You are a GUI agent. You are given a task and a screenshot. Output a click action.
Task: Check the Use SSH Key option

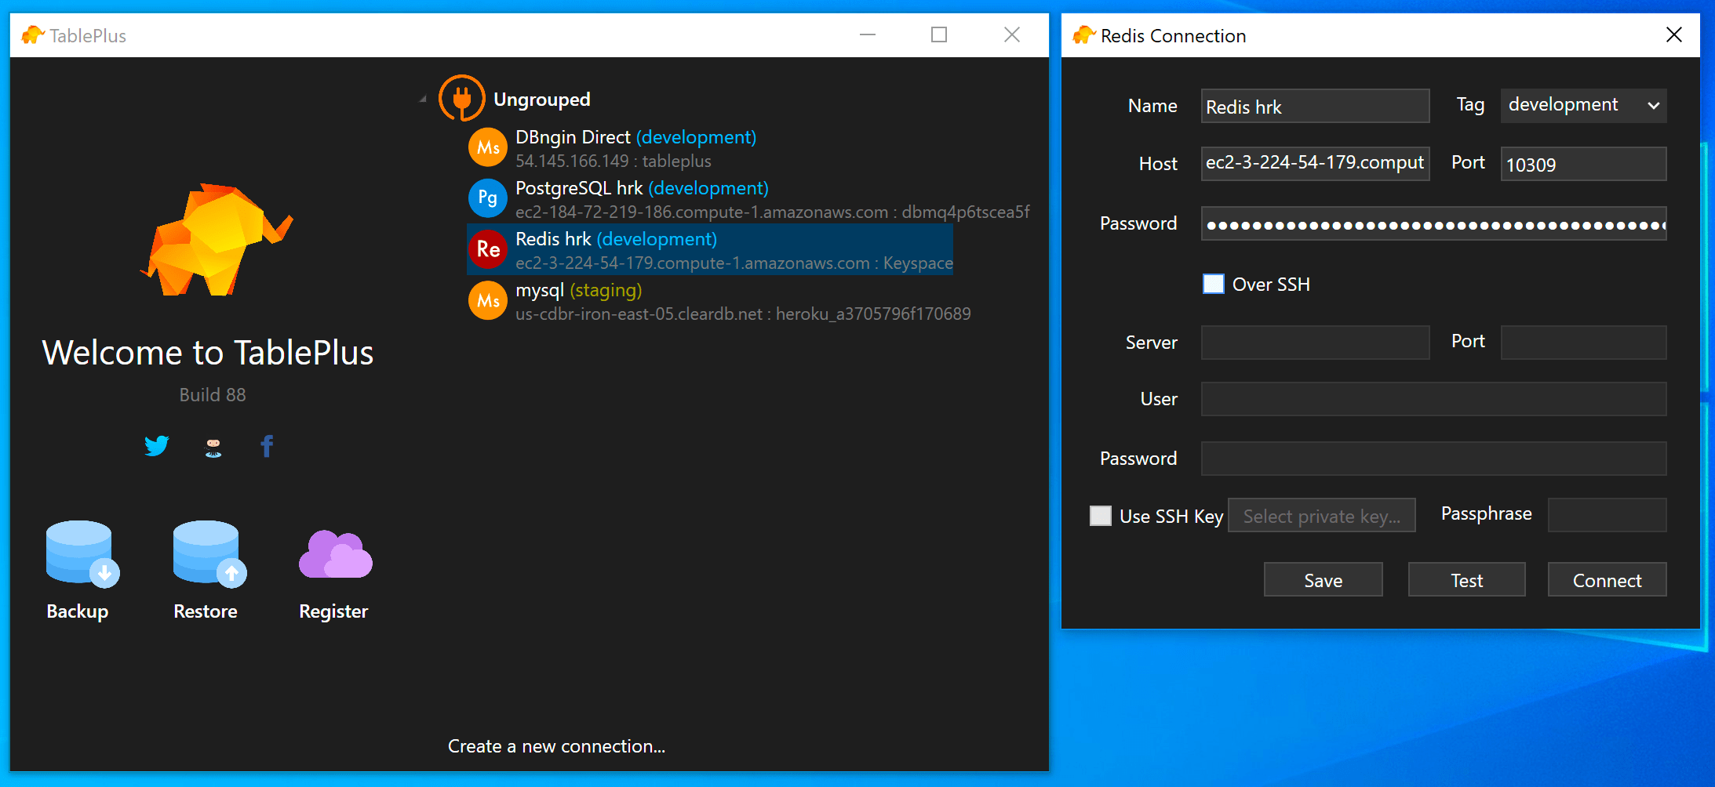point(1101,515)
